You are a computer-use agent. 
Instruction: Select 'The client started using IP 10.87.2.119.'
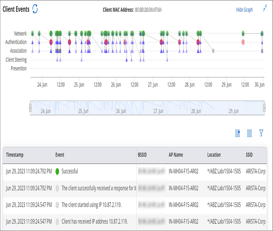tap(91, 205)
